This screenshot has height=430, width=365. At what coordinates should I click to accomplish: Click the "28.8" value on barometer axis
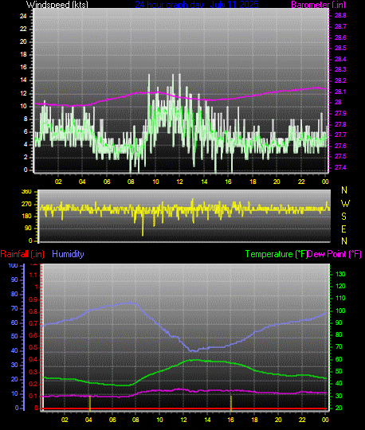[x=340, y=16]
